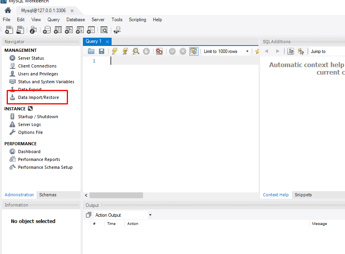345x254 pixels.
Task: Switch to the Schemas tab
Action: [48, 195]
